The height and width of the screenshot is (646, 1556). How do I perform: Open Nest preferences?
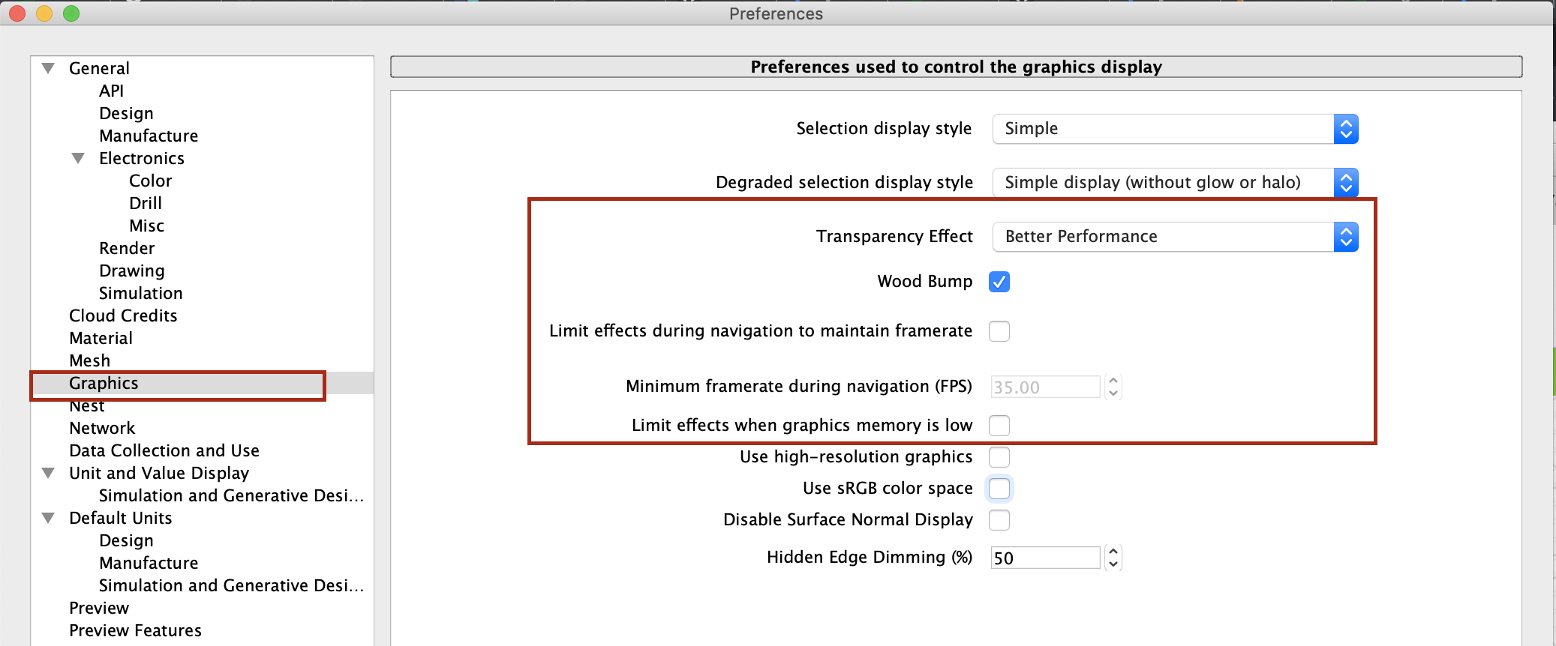point(87,407)
